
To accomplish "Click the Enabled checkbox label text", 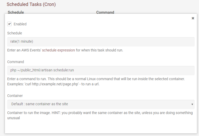I will click(x=20, y=24).
